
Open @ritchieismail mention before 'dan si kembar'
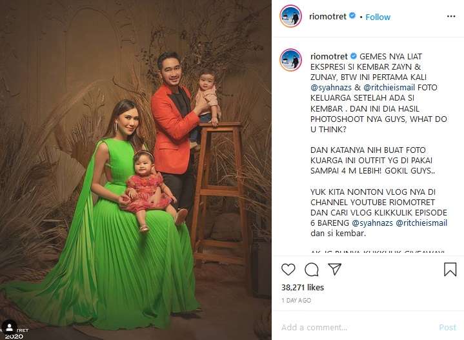click(x=421, y=223)
